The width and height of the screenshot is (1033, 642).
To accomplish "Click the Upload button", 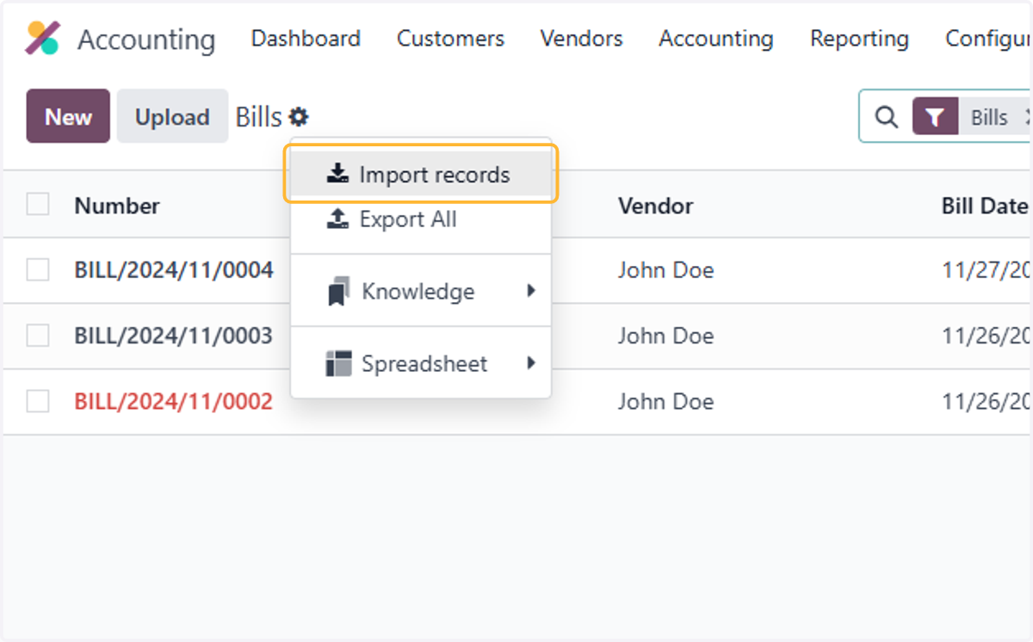I will [172, 116].
